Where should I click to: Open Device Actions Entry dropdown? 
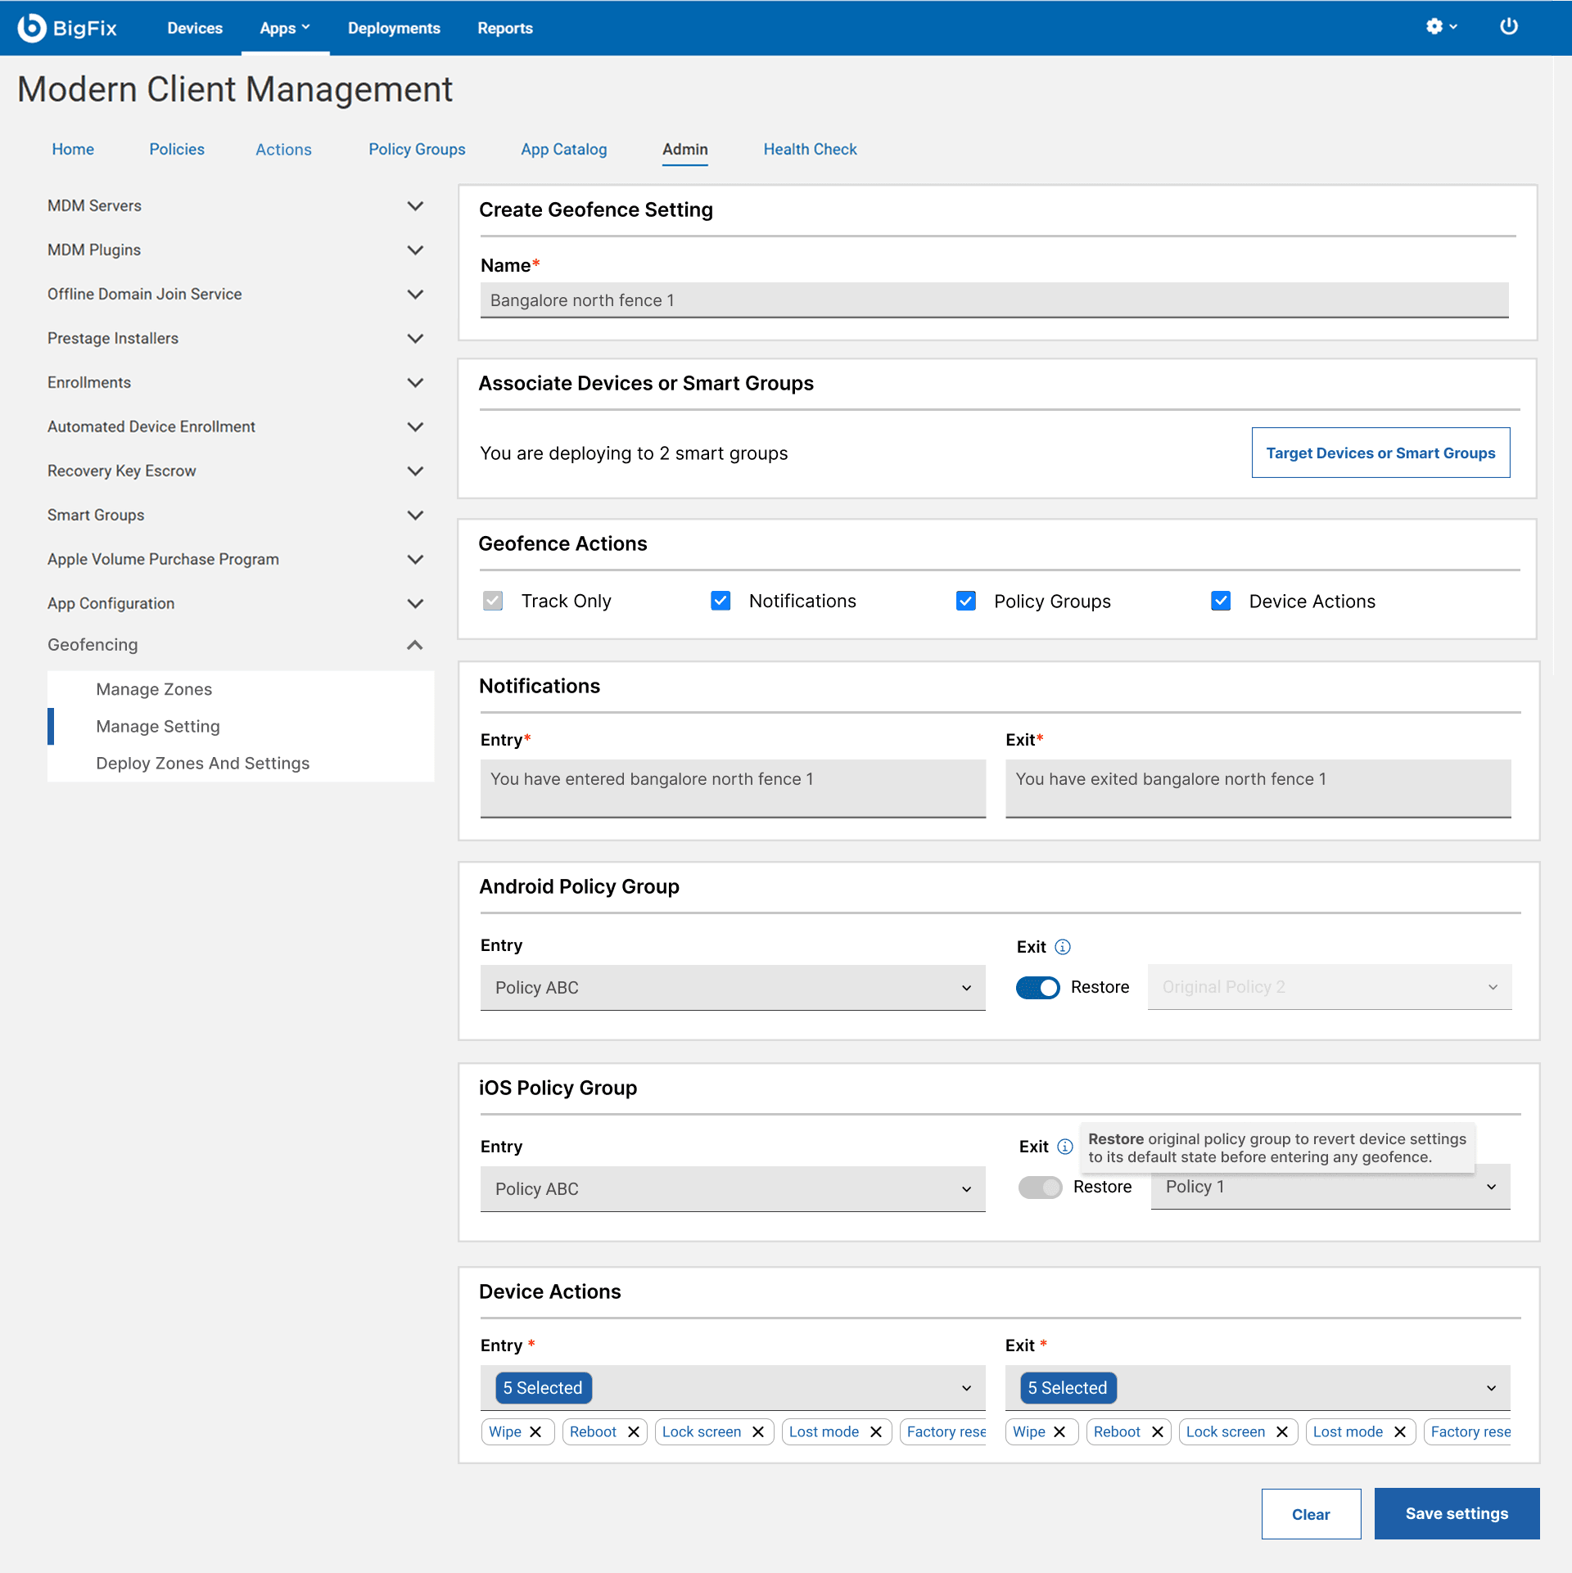pos(733,1388)
